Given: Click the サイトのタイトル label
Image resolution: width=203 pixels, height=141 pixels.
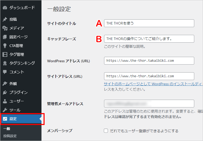Looking at the screenshot, I should click(x=62, y=24).
